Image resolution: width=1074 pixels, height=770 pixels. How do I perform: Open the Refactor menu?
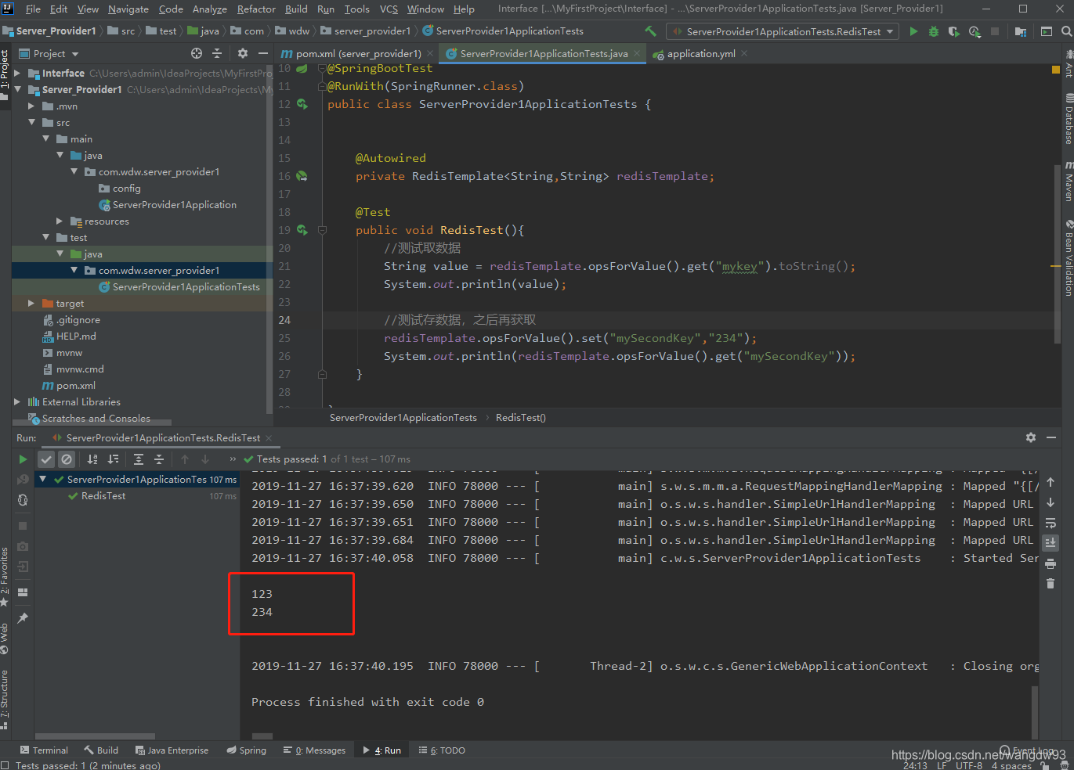tap(256, 9)
